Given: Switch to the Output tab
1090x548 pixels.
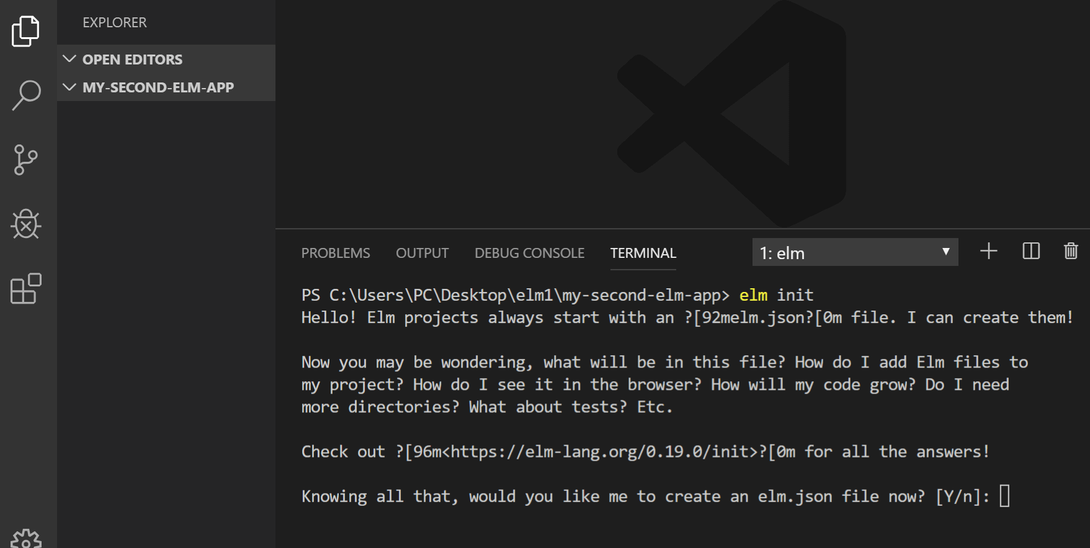Looking at the screenshot, I should click(422, 253).
